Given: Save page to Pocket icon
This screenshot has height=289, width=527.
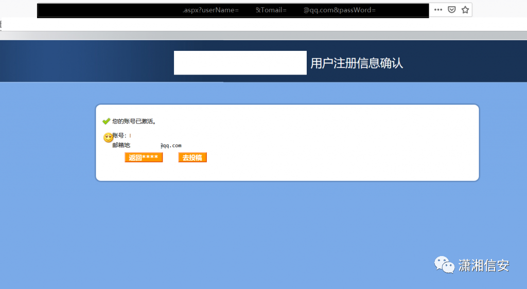Looking at the screenshot, I should [452, 10].
